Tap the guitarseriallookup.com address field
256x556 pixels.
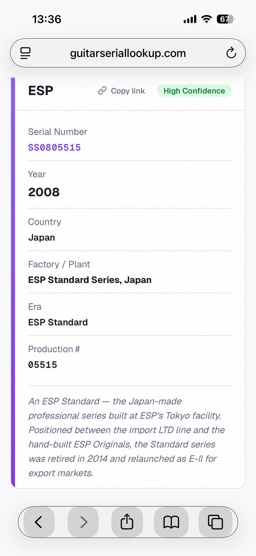pos(128,53)
